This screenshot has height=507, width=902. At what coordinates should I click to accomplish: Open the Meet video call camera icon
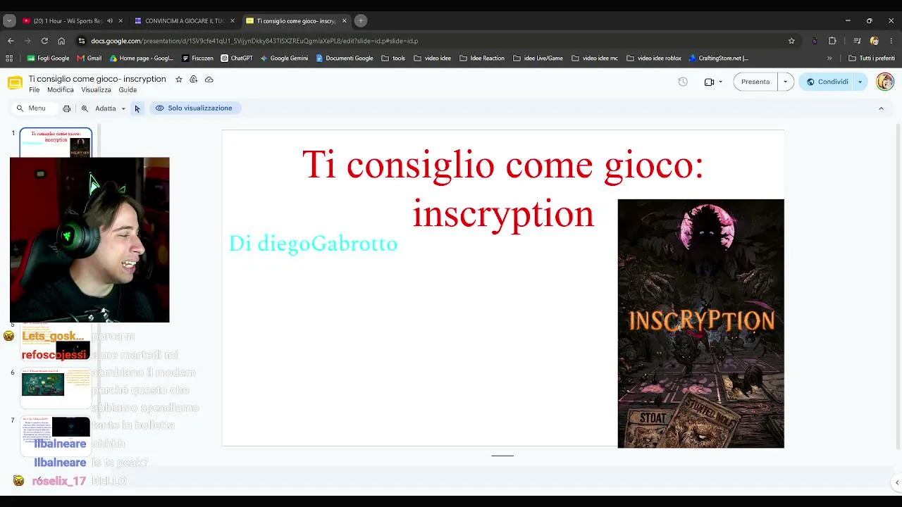pos(709,82)
